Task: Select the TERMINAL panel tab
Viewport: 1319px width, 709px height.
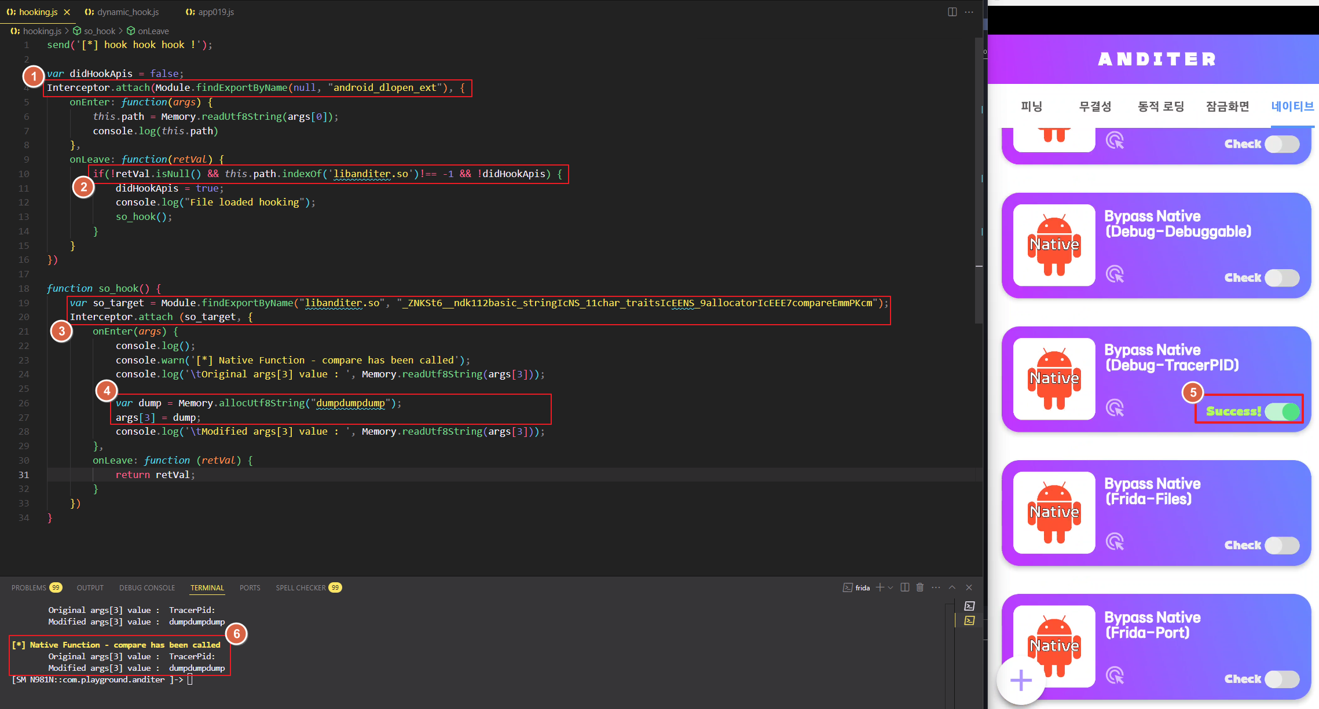Action: point(207,588)
